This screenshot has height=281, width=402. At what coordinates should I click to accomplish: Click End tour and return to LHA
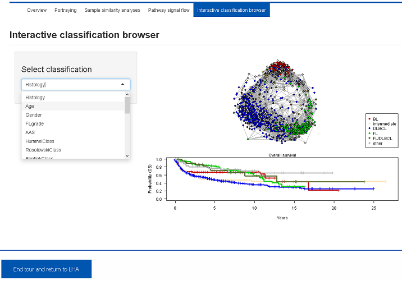tap(46, 269)
